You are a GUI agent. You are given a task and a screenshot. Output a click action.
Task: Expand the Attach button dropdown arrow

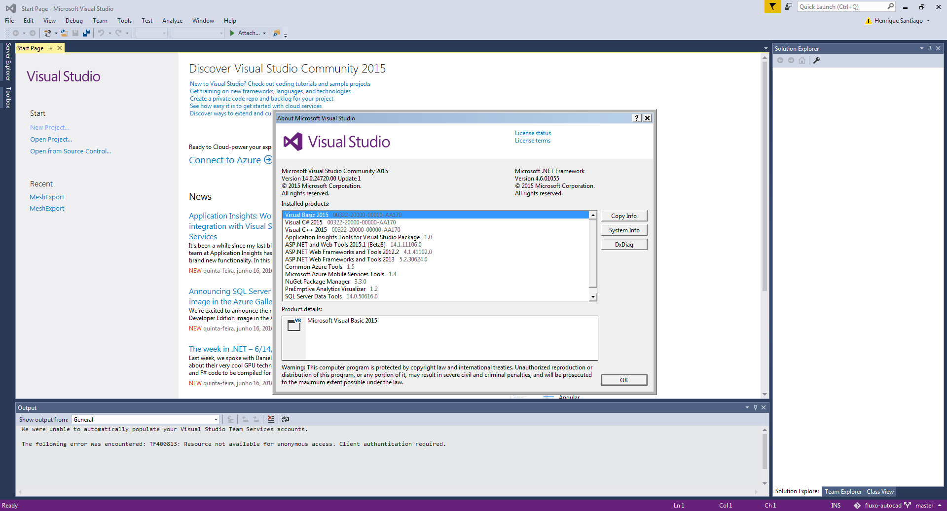coord(264,33)
